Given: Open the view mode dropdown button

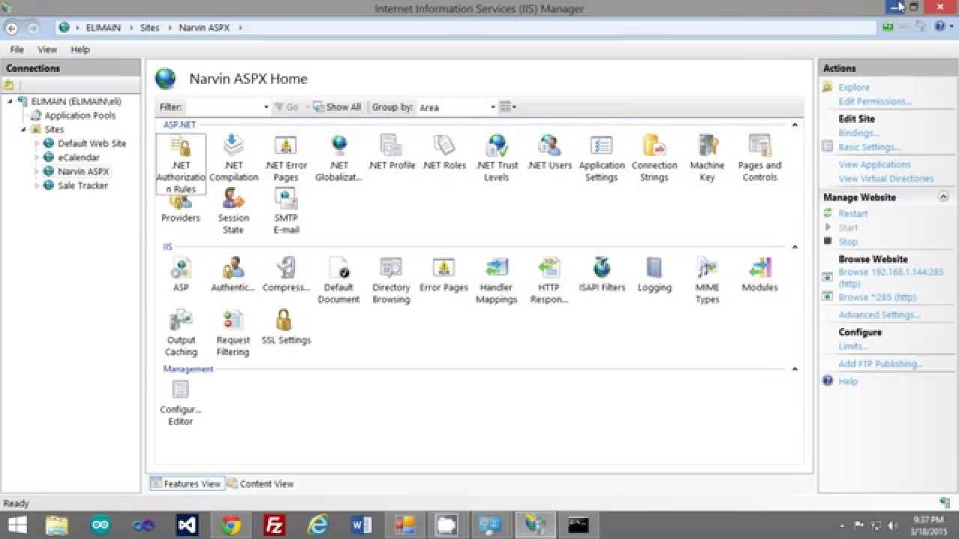Looking at the screenshot, I should pyautogui.click(x=508, y=107).
